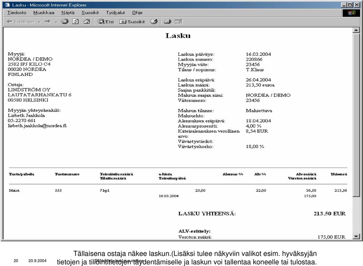Click the contact name Lisbeth Jaakkola

[26, 115]
